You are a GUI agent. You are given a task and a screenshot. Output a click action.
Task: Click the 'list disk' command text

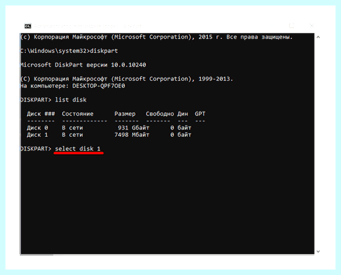71,100
